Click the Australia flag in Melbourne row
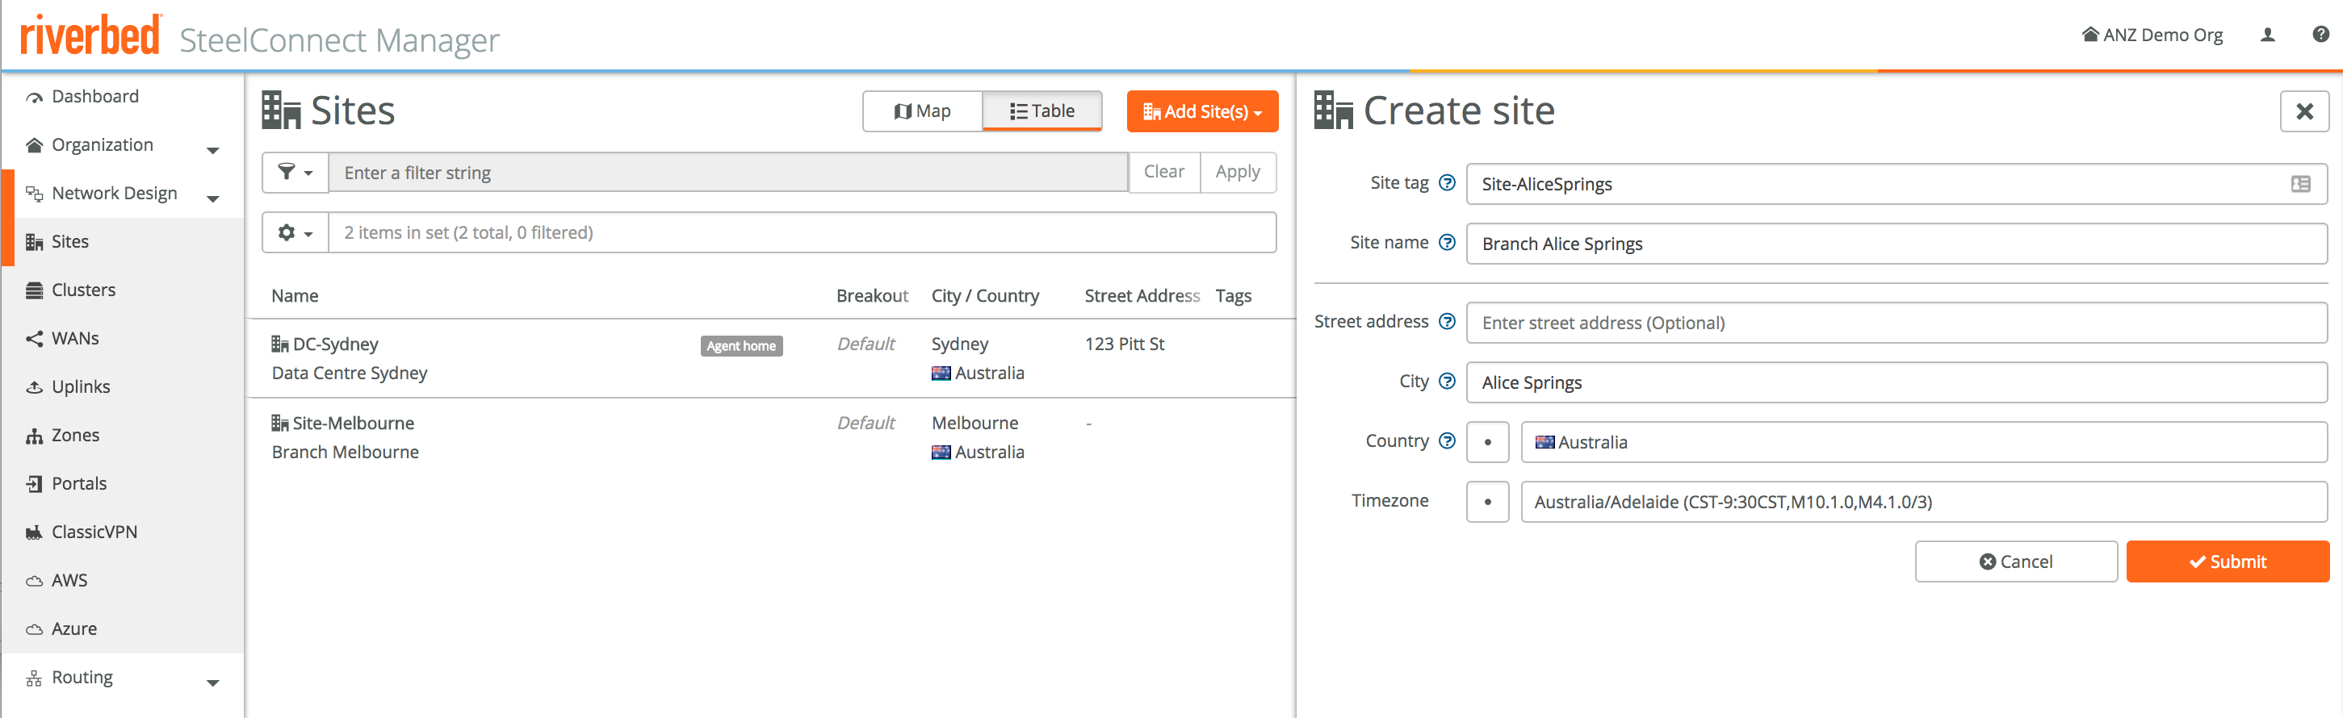Image resolution: width=2343 pixels, height=718 pixels. click(x=941, y=452)
